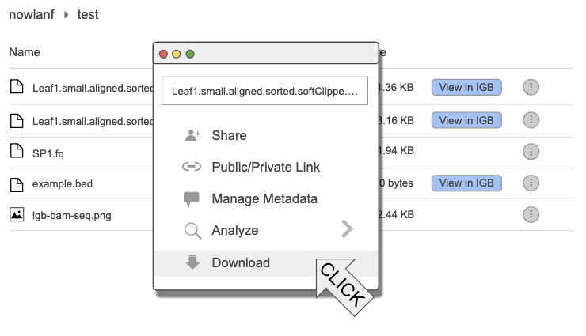Click the file name text field
Viewport: 586px width, 336px height.
click(x=264, y=91)
